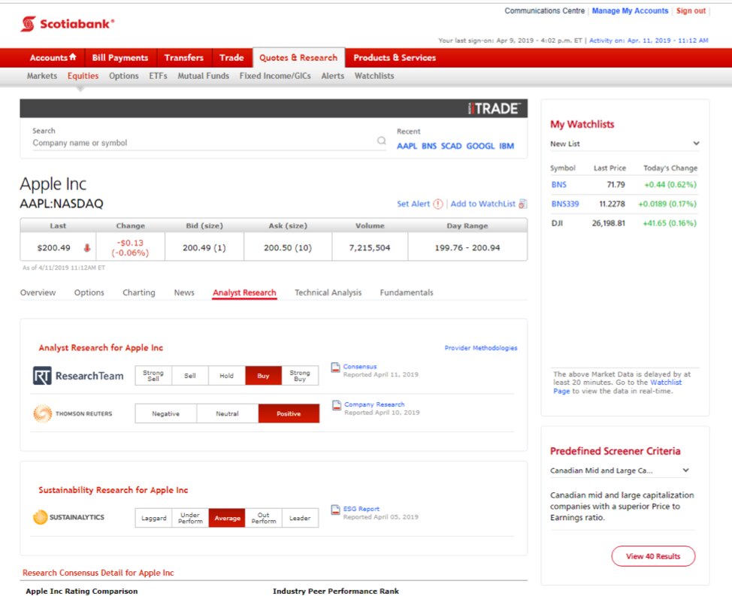Switch to the Overview tab
This screenshot has width=732, height=596.
(x=38, y=292)
